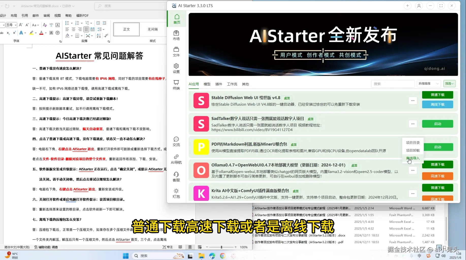Viewport: 466px width, 260px height.
Task: Click the ellipsis menu on Stable Diffusion entry
Action: click(413, 101)
